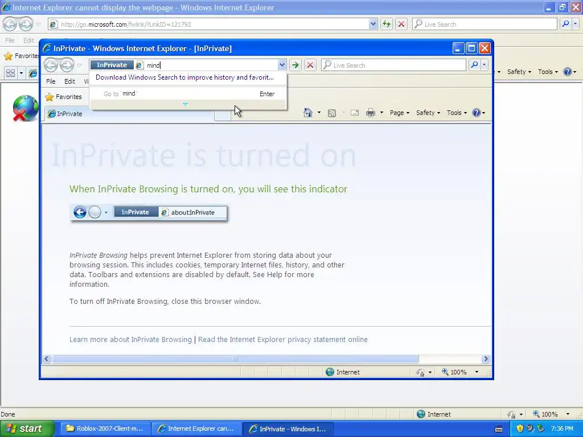Open Internet Explorer privacy statement online link
Screen dimensions: 583x437
click(x=283, y=339)
